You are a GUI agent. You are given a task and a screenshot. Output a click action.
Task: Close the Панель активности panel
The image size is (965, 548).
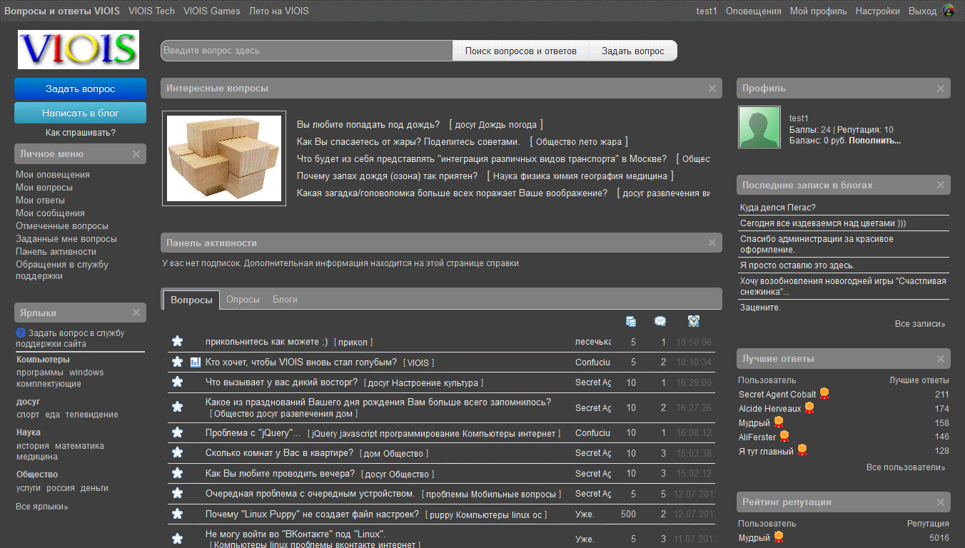tap(712, 243)
